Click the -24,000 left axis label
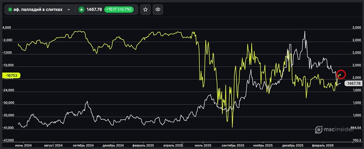The image size is (364, 149). pos(8,91)
